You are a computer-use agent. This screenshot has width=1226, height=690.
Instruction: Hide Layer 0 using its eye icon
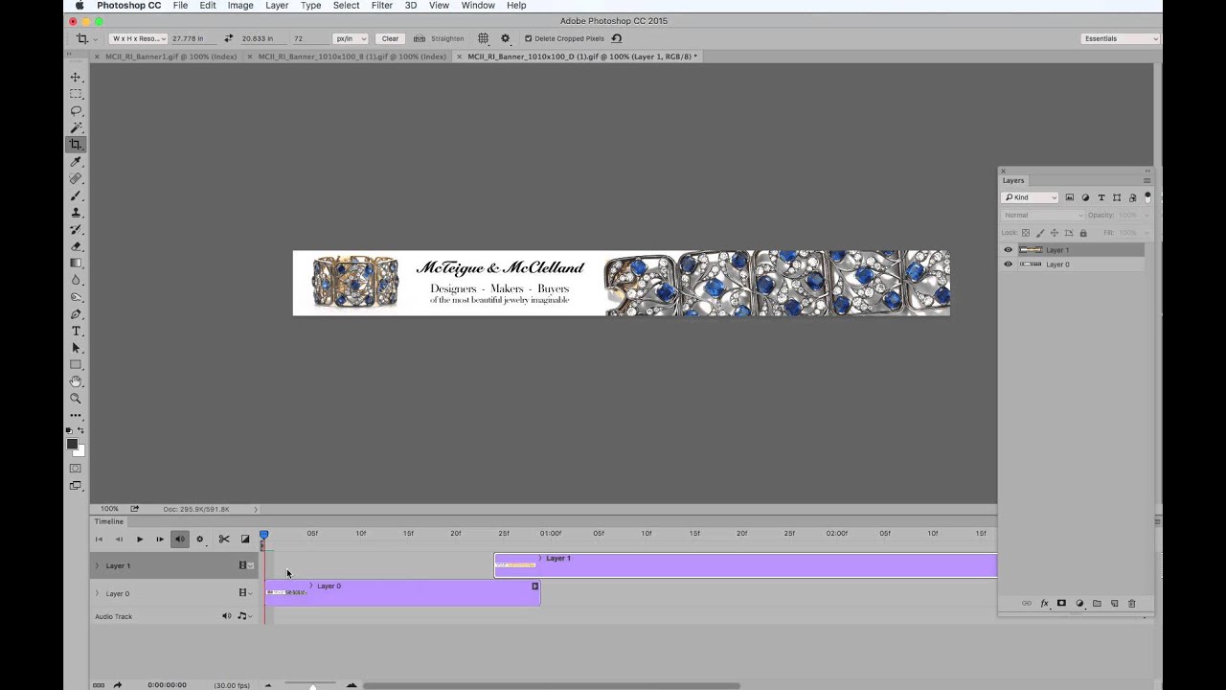tap(1008, 264)
